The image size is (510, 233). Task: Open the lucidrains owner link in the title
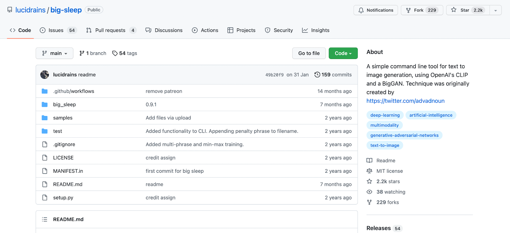pos(30,10)
